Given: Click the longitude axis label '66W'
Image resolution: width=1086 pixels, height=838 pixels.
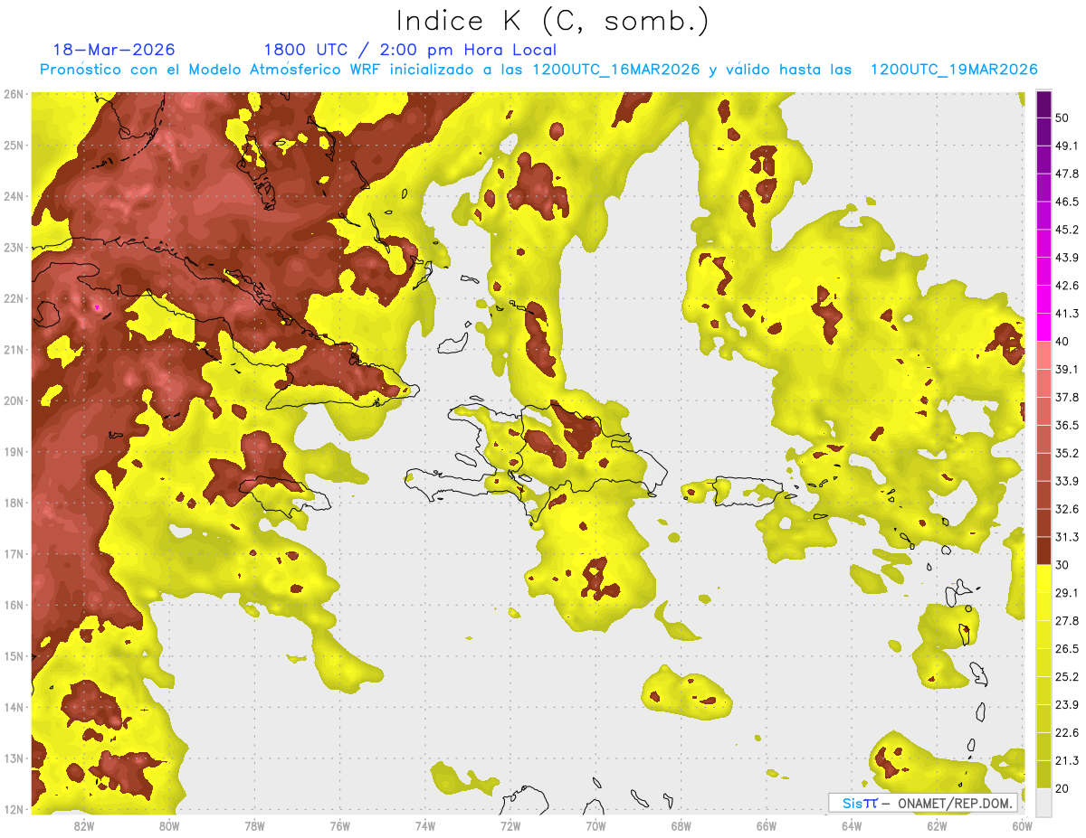Looking at the screenshot, I should tap(767, 826).
